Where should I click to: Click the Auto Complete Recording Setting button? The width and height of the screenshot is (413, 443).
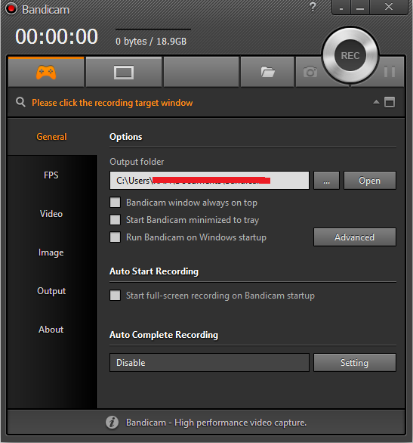(x=355, y=362)
